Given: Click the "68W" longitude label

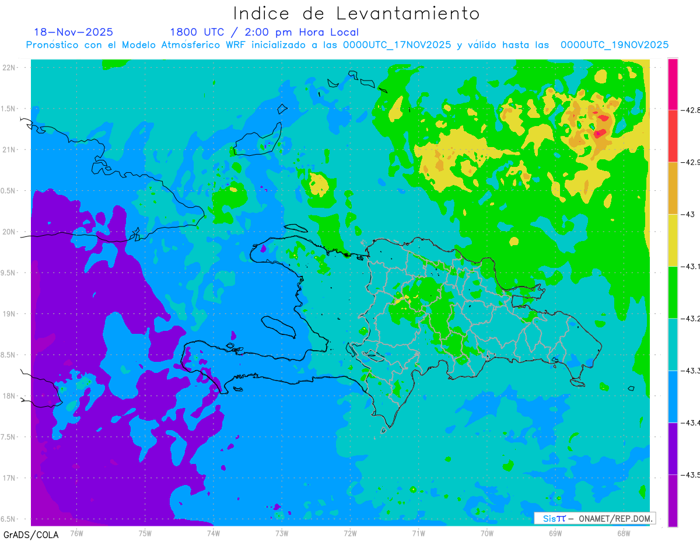Looking at the screenshot, I should pos(624,533).
